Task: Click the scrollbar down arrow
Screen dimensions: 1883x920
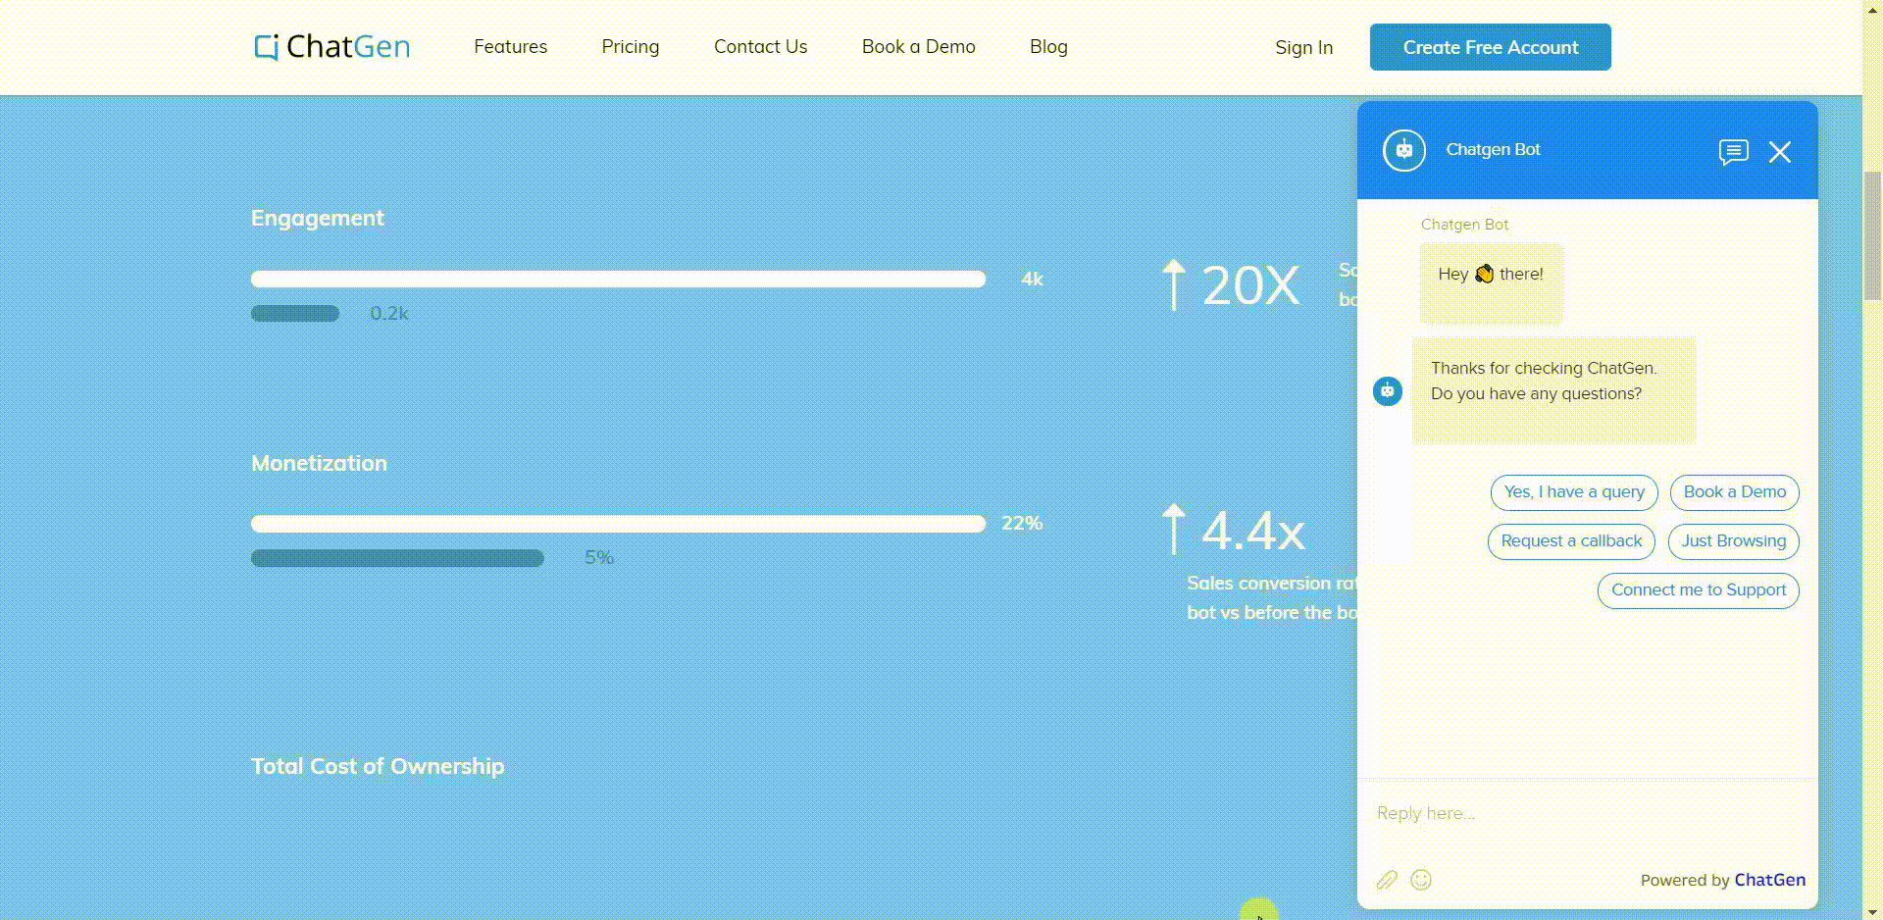Action: [1872, 911]
